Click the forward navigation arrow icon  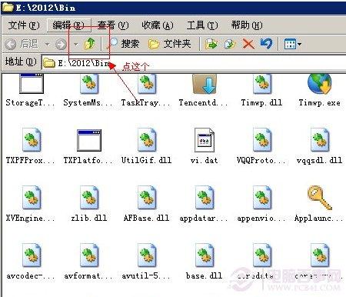tap(61, 44)
